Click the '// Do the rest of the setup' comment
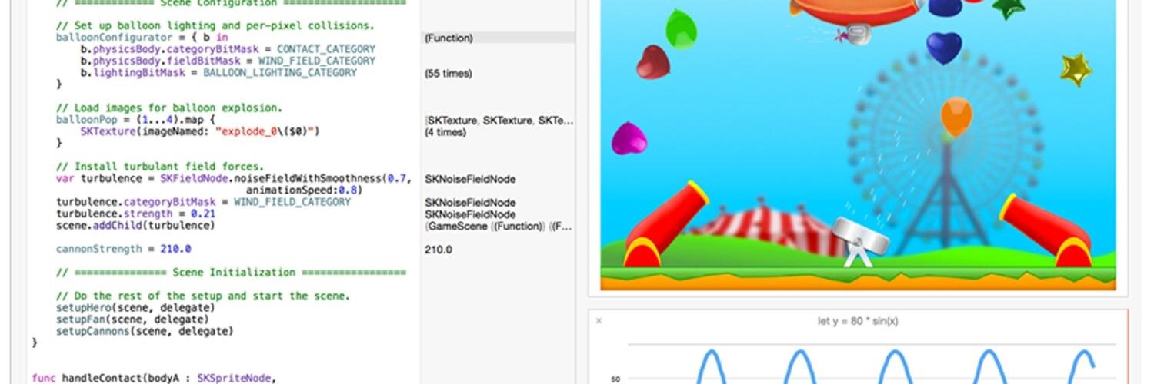The image size is (1154, 384). [203, 296]
